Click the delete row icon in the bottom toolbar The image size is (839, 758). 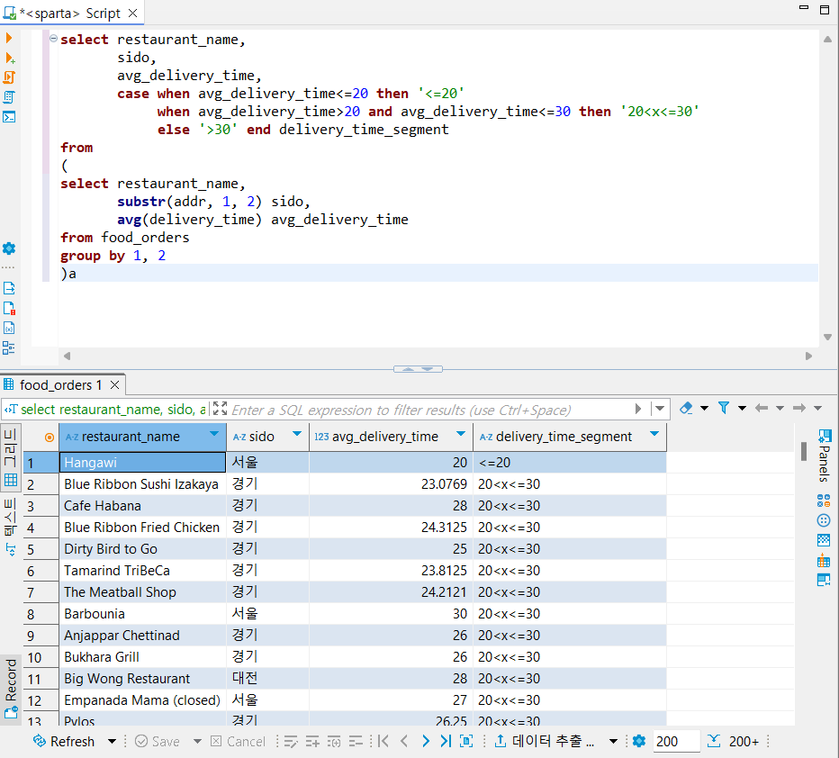(356, 742)
